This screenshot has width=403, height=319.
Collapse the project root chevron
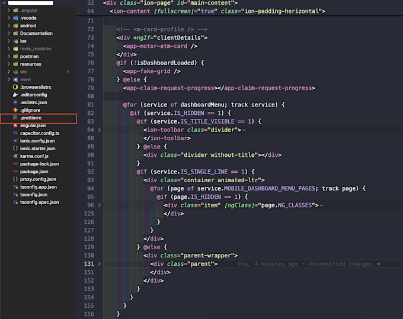tap(4, 3)
